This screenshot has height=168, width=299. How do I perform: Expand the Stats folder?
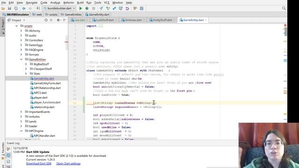(x=26, y=74)
